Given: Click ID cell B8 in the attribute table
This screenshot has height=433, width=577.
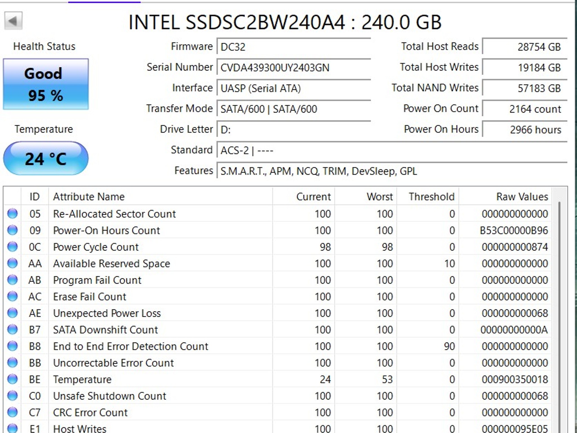Looking at the screenshot, I should click(35, 346).
